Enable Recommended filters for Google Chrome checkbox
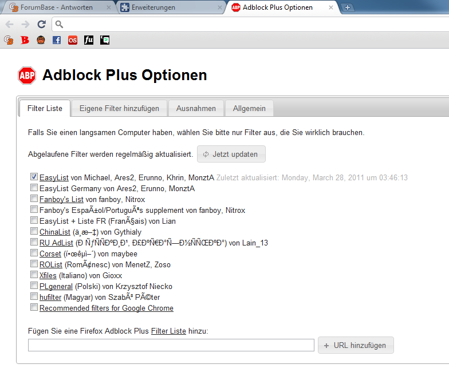The width and height of the screenshot is (449, 376). 34,307
